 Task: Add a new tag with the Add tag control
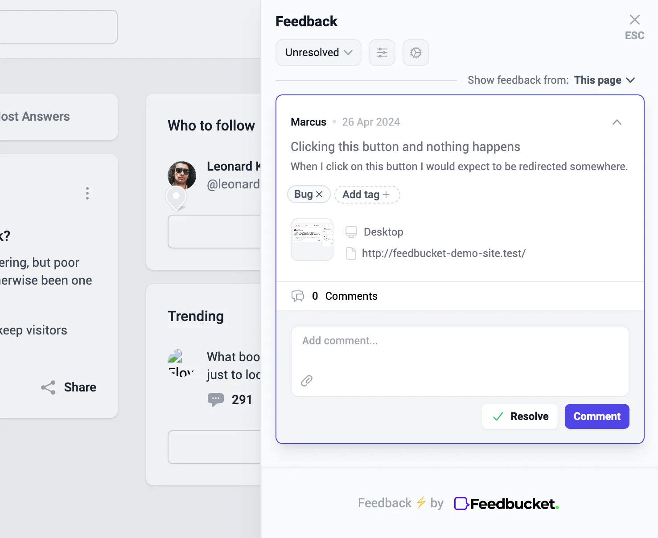(366, 195)
